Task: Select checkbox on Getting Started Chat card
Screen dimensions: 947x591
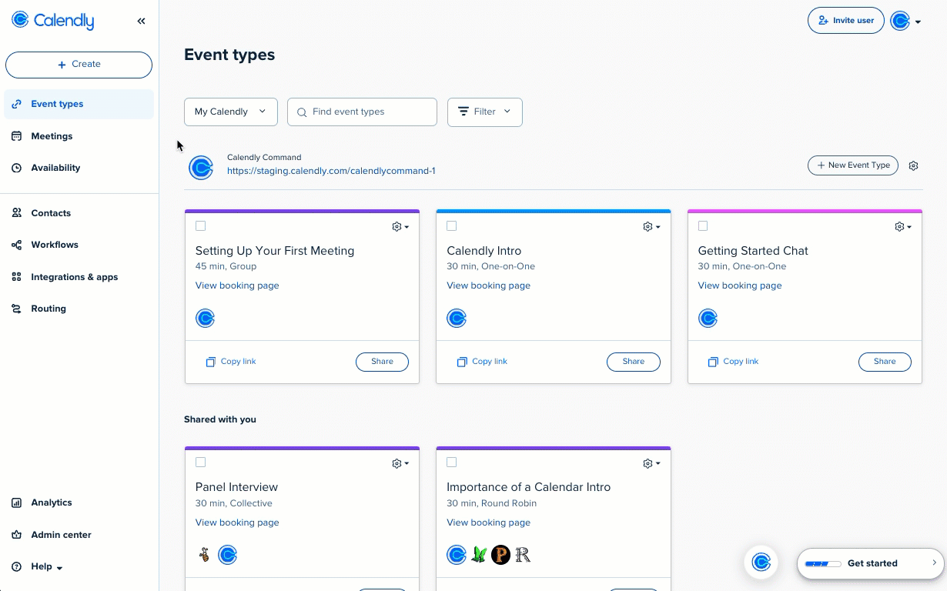Action: point(703,226)
